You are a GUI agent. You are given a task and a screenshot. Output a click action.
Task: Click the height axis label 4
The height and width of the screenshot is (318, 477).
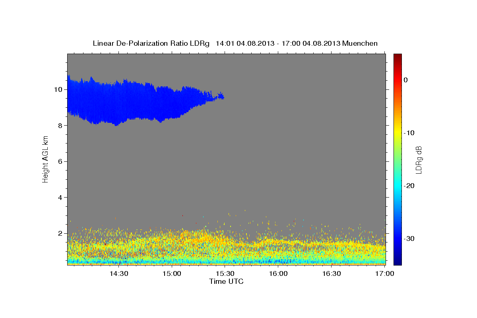point(60,198)
